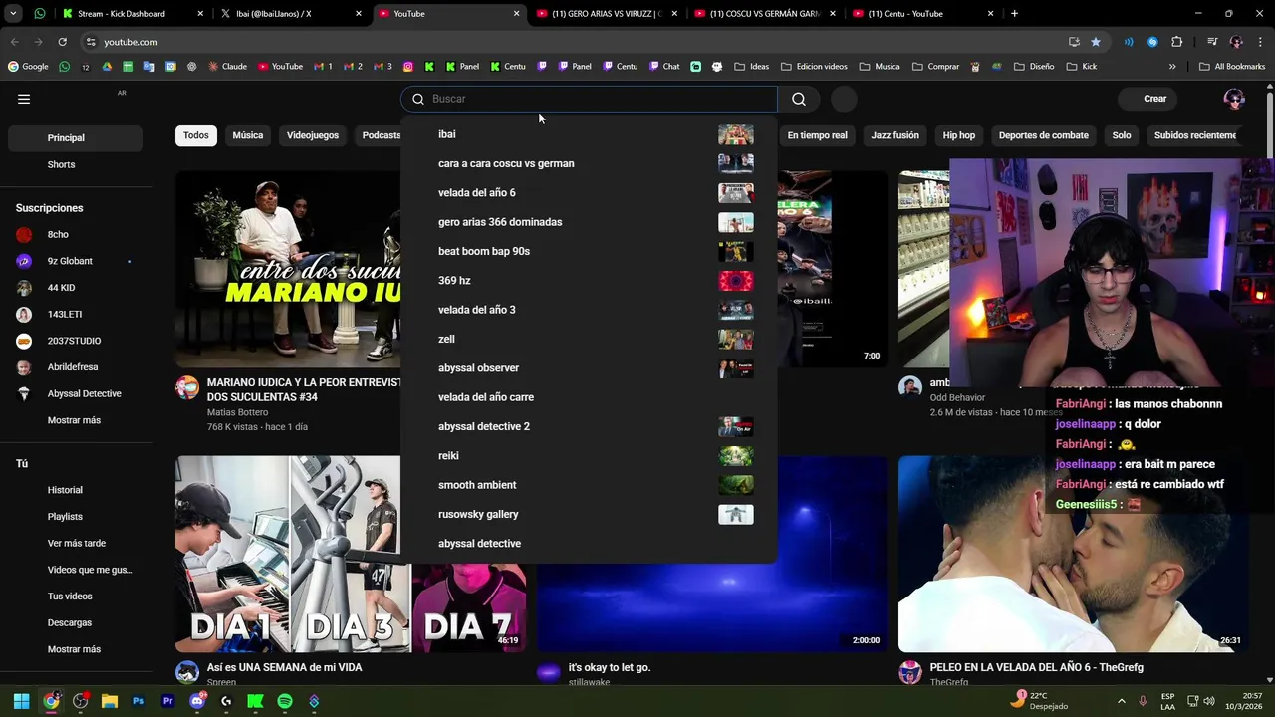Bookmark this page with the star icon
Viewport: 1275px width, 717px height.
coord(1096,42)
